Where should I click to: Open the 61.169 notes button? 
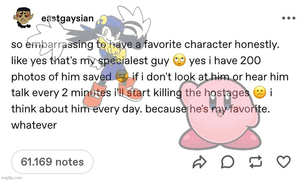(52, 162)
